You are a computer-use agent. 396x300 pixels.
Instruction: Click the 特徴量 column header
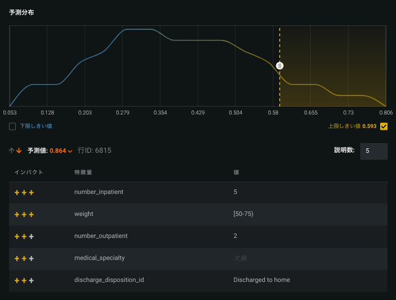click(x=83, y=172)
